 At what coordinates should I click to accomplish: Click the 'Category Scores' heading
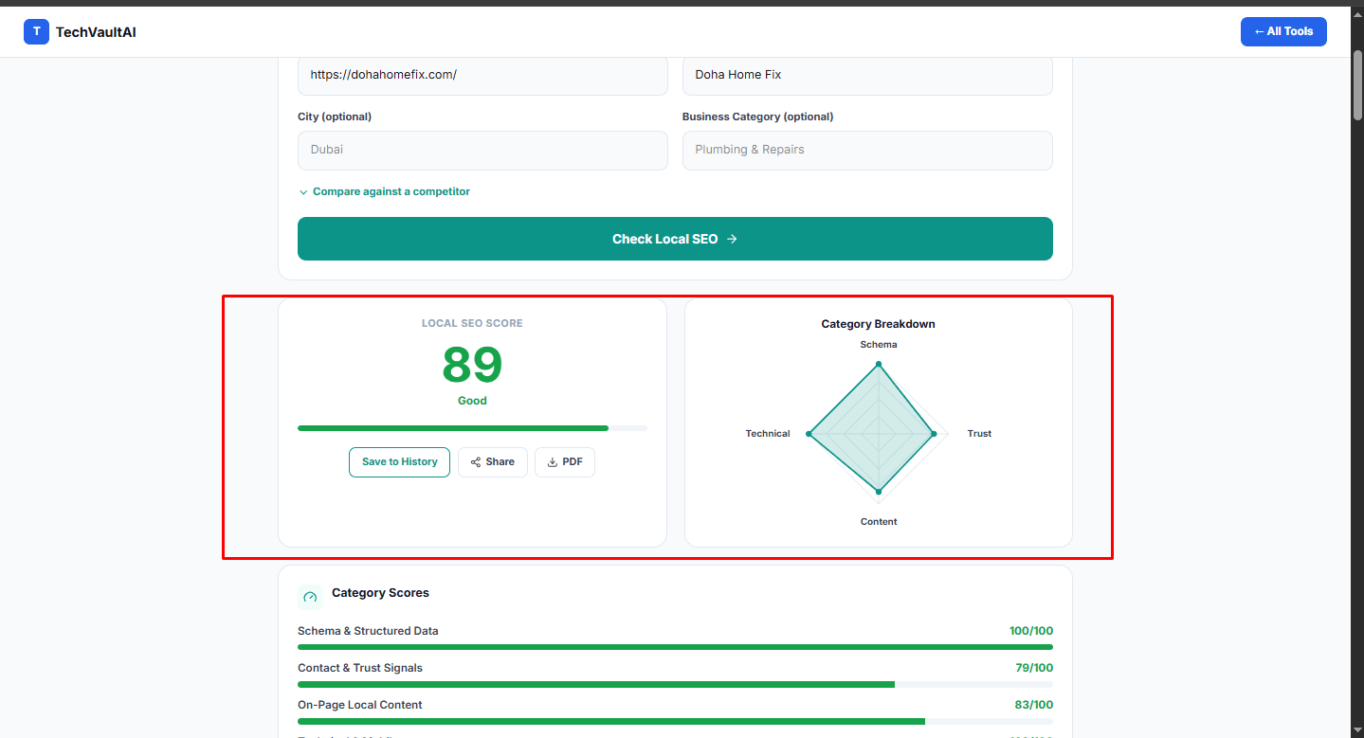[380, 593]
